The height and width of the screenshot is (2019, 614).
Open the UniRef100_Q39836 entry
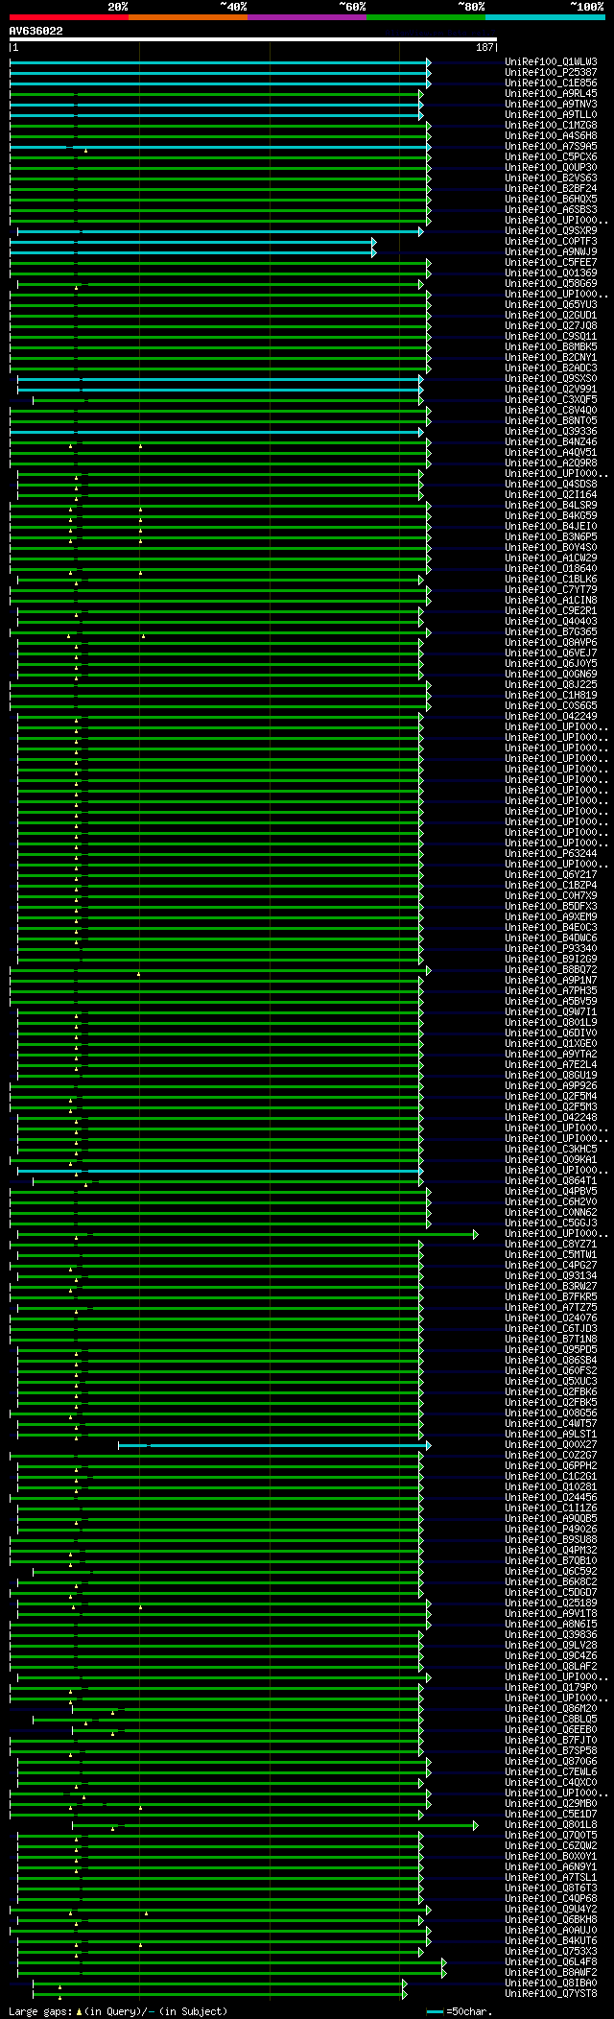[552, 1635]
